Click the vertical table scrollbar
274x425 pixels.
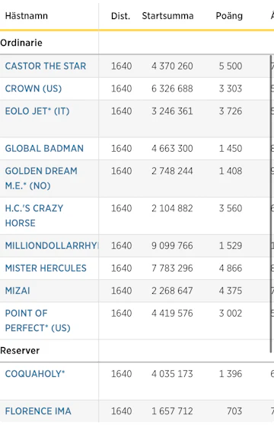coord(270,204)
